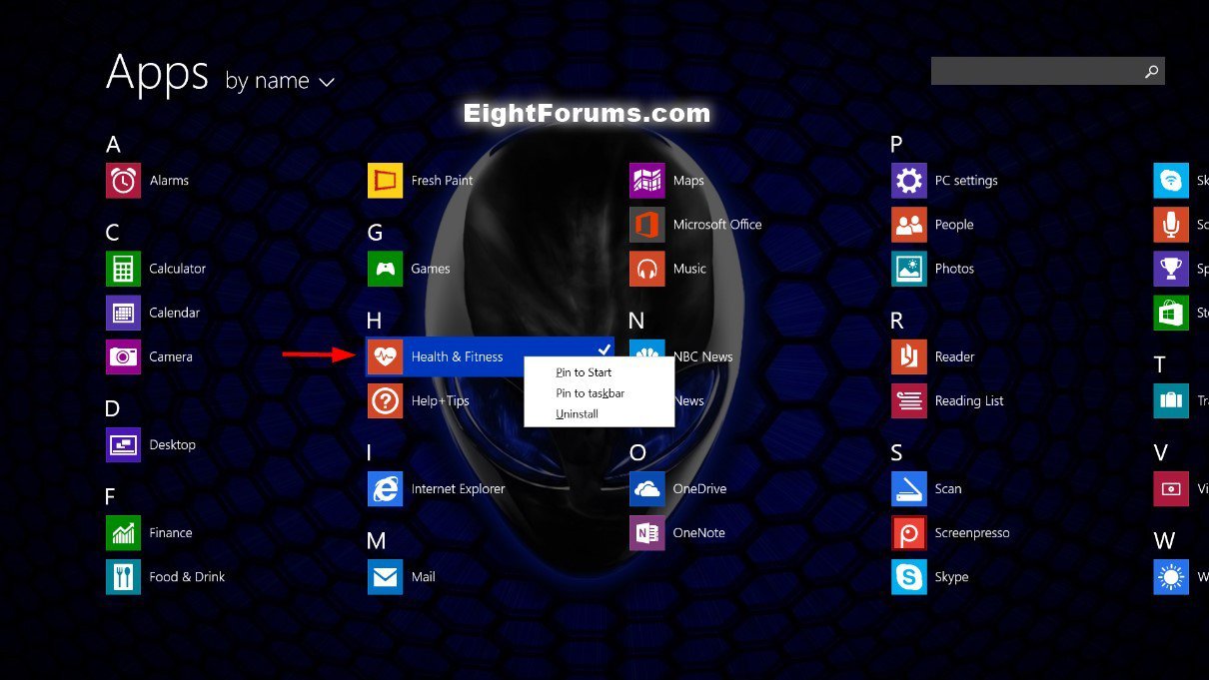Viewport: 1209px width, 680px height.
Task: Click the Health & Fitness heart icon
Action: coord(385,356)
